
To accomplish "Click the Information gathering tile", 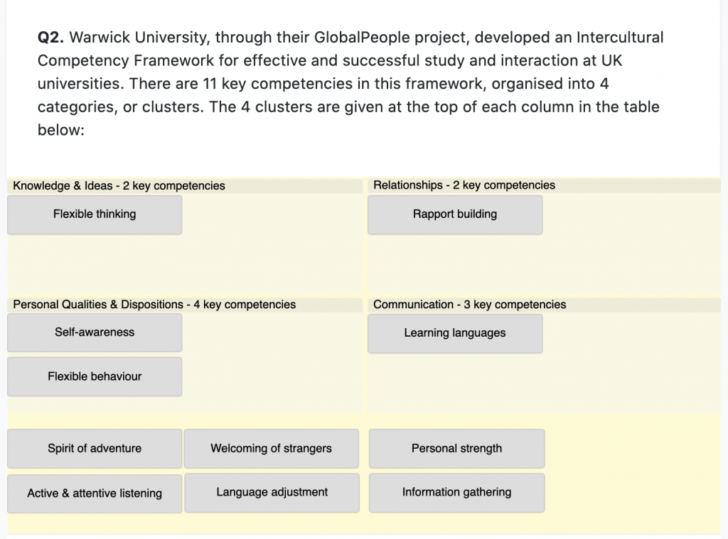I will click(456, 492).
